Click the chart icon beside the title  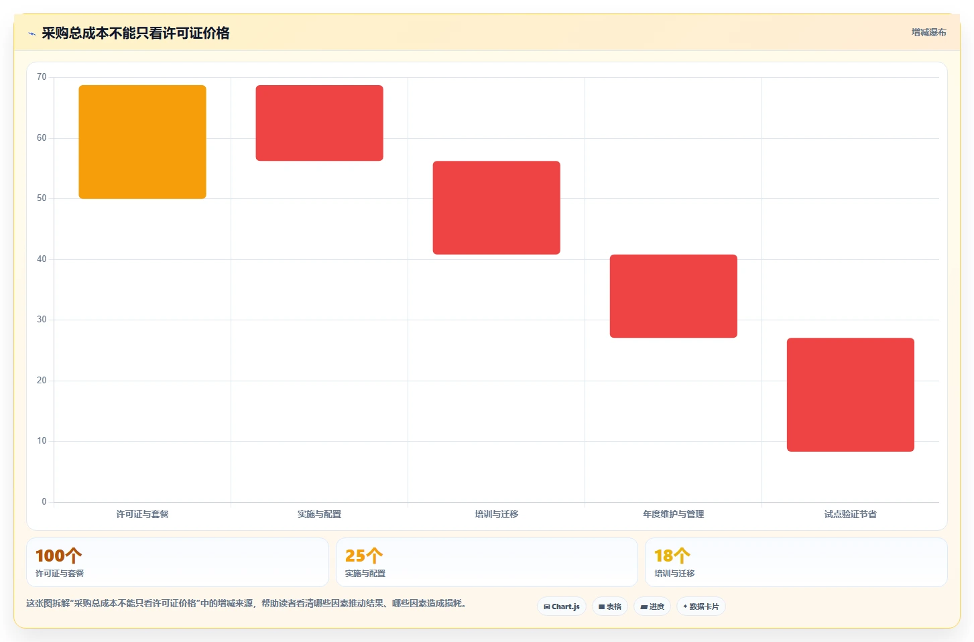coord(32,34)
